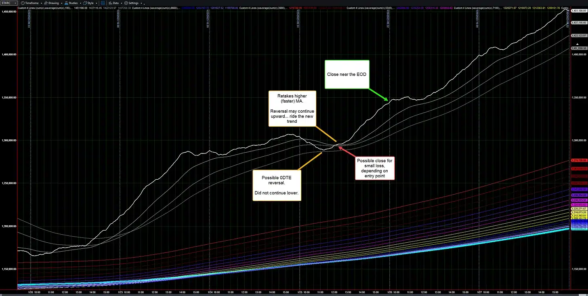Open the Data menu label
The width and height of the screenshot is (588, 296).
coord(115,3)
